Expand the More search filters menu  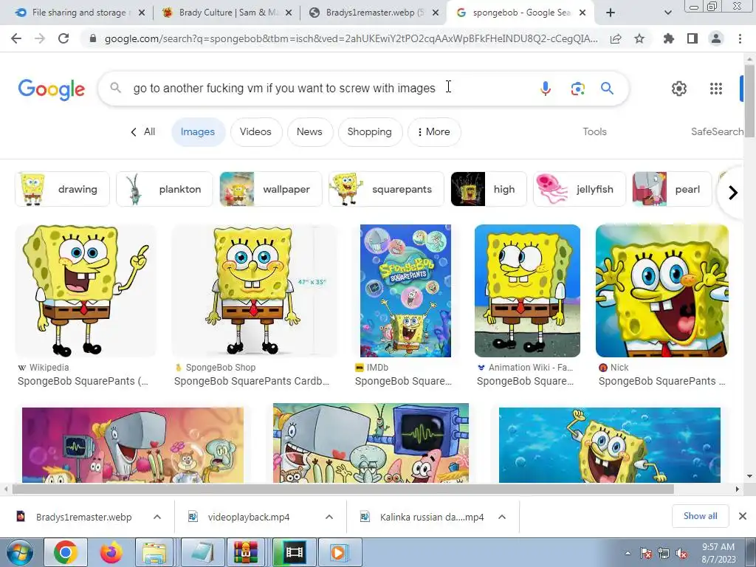point(434,131)
